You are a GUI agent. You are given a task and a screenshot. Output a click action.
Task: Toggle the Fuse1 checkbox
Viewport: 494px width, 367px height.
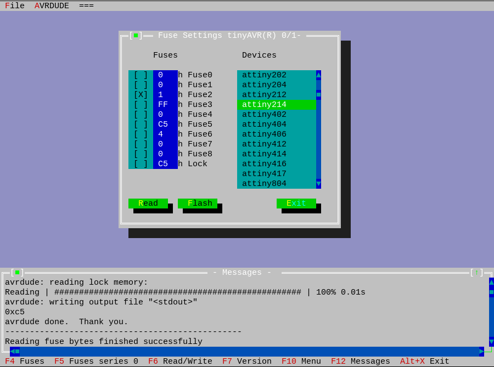[x=141, y=84]
